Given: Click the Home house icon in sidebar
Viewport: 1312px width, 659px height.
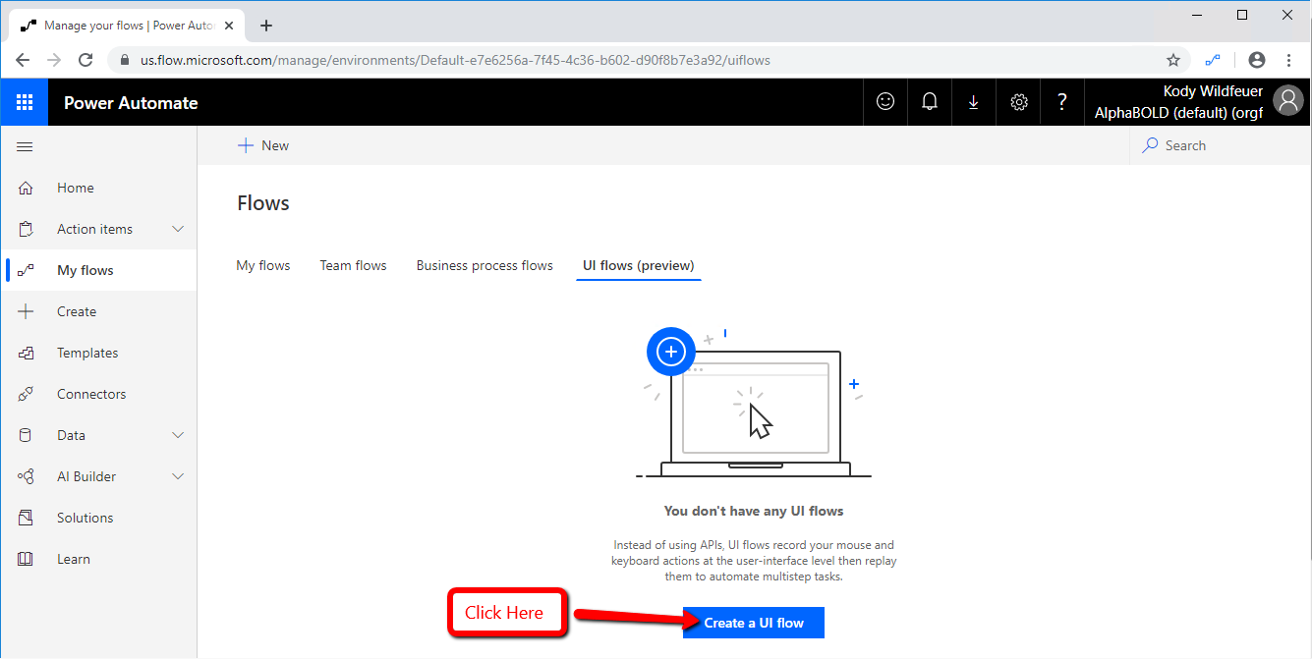Looking at the screenshot, I should click(x=26, y=188).
